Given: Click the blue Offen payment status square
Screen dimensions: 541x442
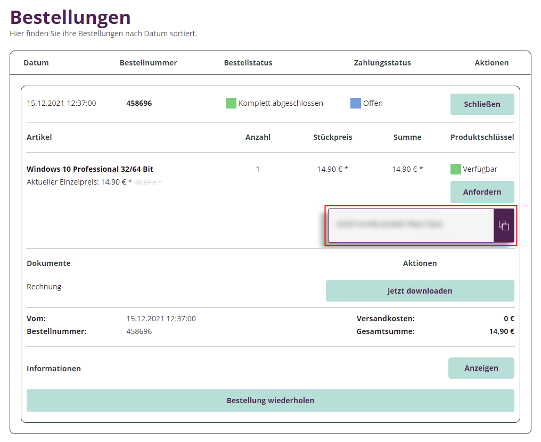Looking at the screenshot, I should tap(355, 103).
